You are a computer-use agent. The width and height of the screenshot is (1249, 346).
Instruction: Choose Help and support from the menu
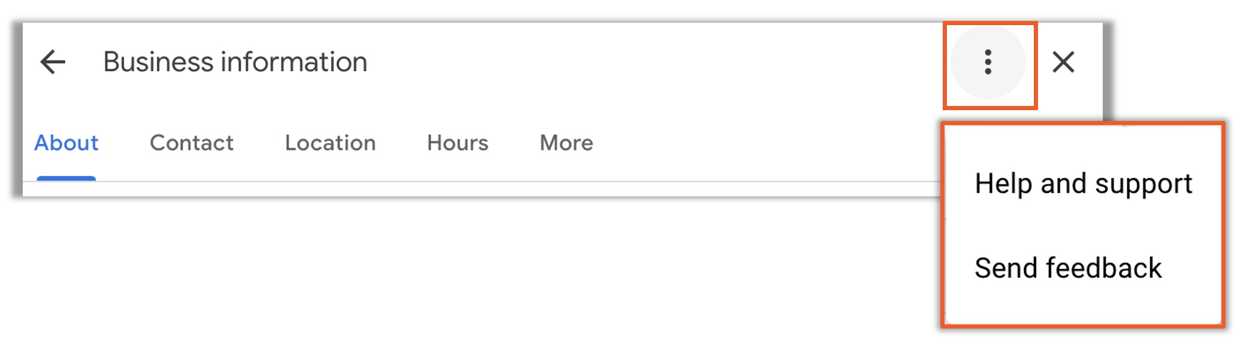tap(1083, 183)
